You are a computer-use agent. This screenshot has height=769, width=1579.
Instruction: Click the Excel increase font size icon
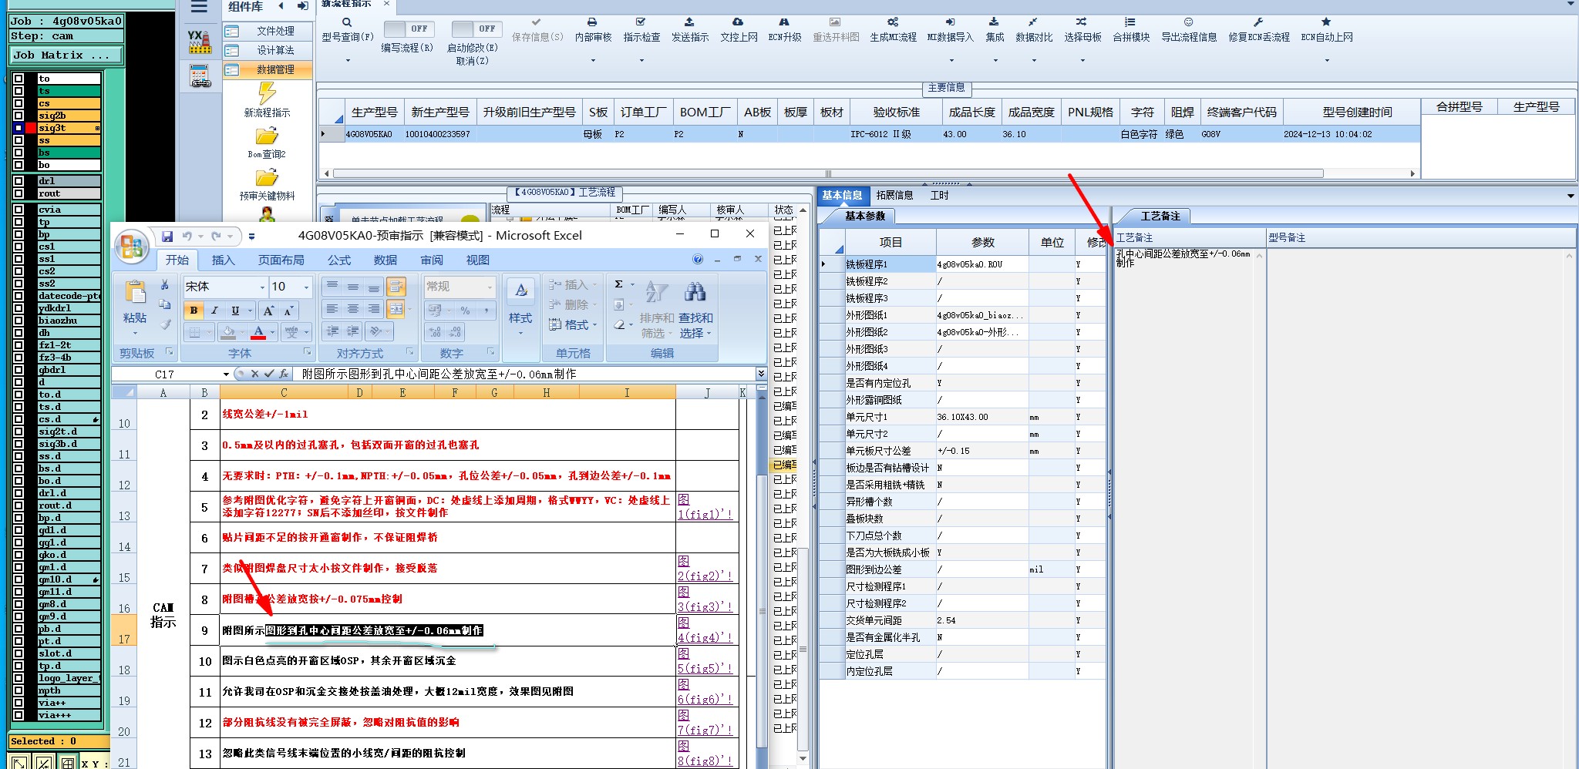pos(268,311)
